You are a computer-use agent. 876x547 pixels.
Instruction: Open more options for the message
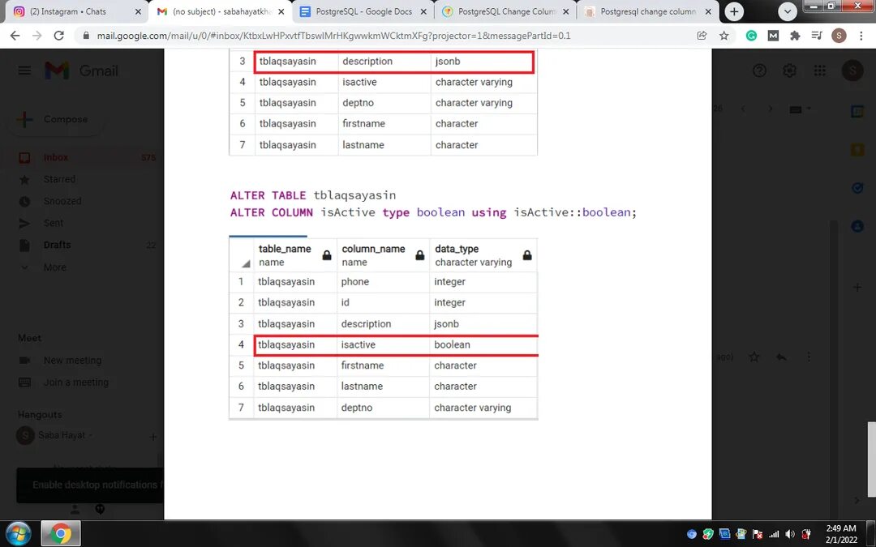(x=809, y=357)
